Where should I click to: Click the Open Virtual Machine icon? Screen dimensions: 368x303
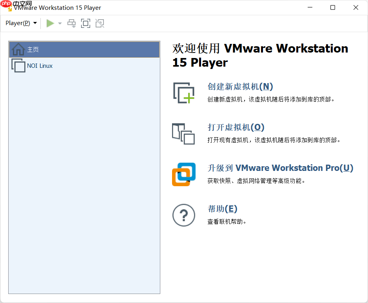[183, 133]
